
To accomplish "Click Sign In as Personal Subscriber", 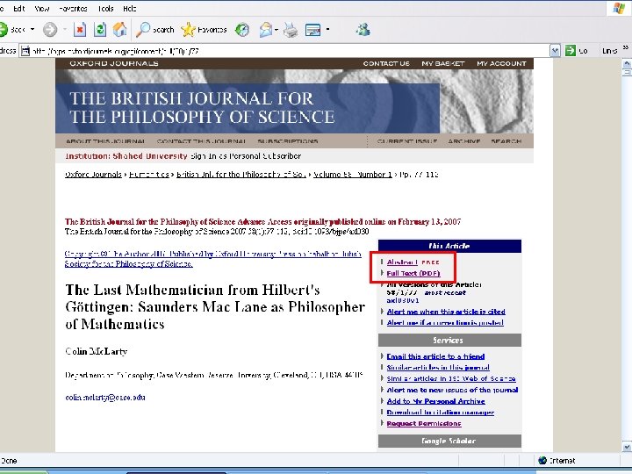I will pos(246,156).
